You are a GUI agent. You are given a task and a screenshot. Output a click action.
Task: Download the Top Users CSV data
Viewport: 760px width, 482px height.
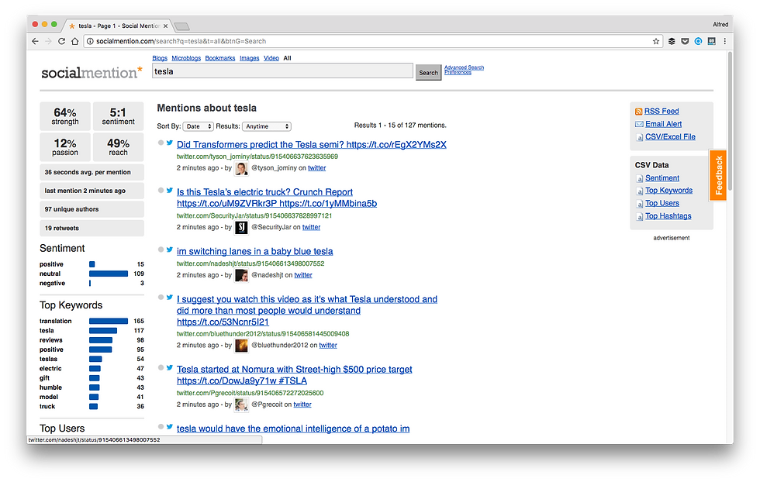662,204
